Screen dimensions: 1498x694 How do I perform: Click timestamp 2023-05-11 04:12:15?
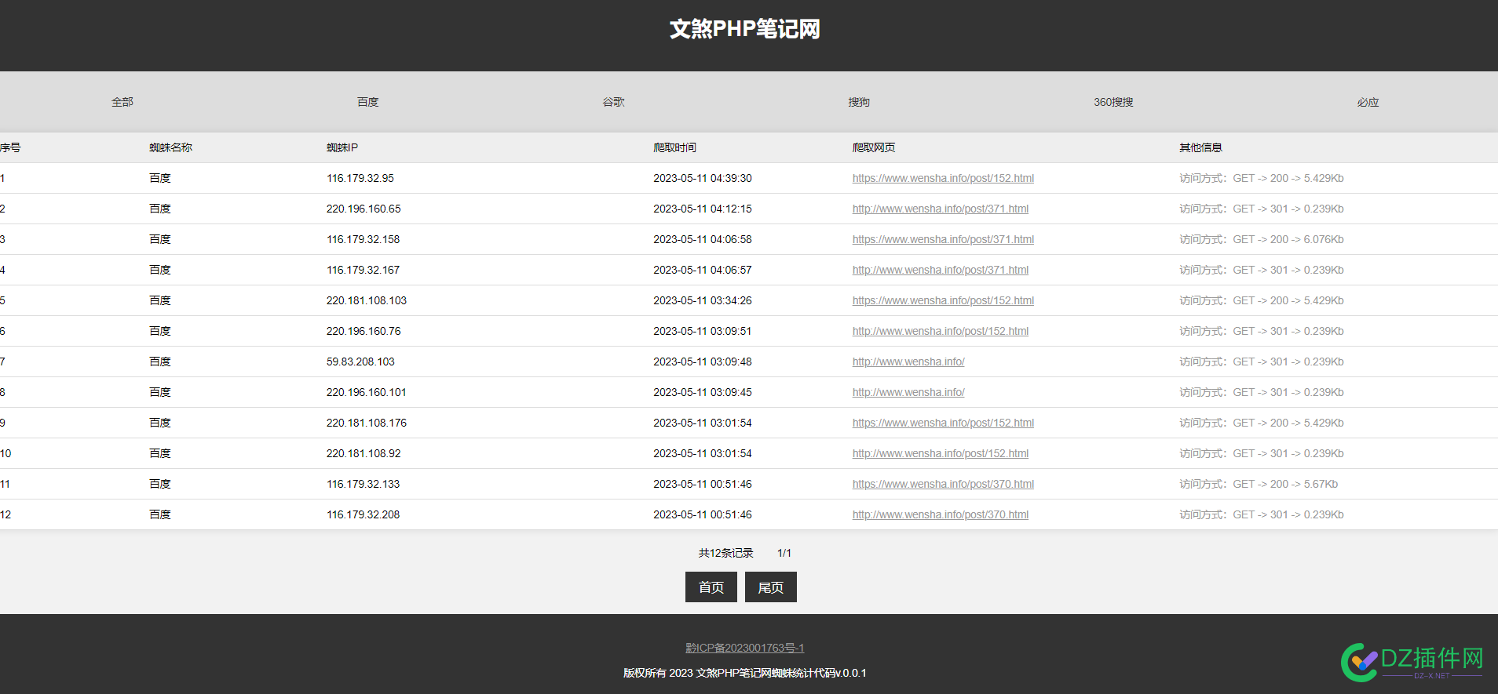[703, 209]
